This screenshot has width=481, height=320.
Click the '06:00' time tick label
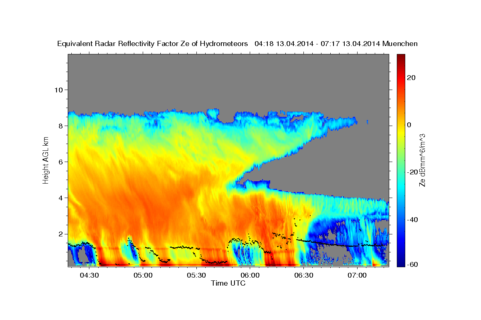point(250,276)
